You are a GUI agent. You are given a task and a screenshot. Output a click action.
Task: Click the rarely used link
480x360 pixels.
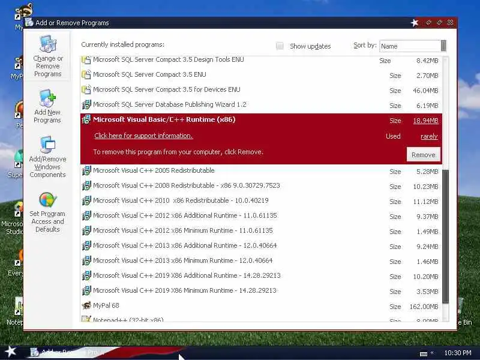coord(429,137)
